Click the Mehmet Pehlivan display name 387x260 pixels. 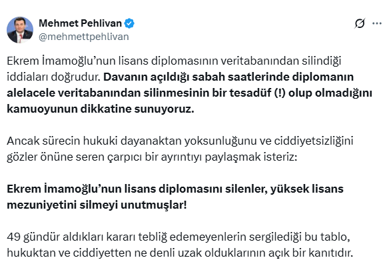[80, 23]
